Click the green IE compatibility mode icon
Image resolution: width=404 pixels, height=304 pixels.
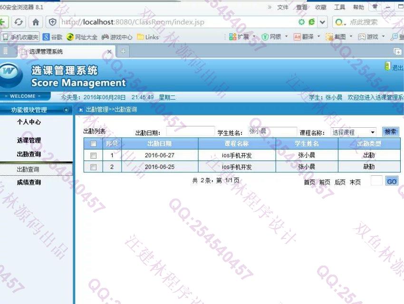[x=312, y=22]
